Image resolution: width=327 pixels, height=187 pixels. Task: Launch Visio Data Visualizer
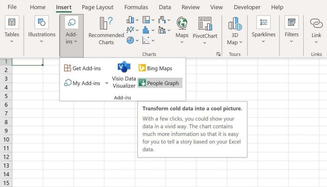click(x=124, y=75)
